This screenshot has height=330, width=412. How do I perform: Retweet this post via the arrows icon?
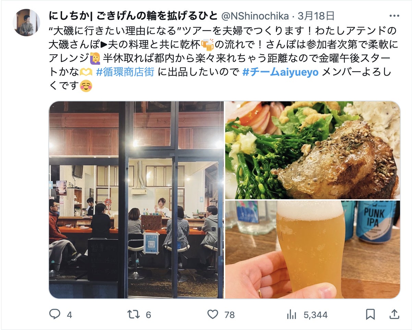coord(134,314)
